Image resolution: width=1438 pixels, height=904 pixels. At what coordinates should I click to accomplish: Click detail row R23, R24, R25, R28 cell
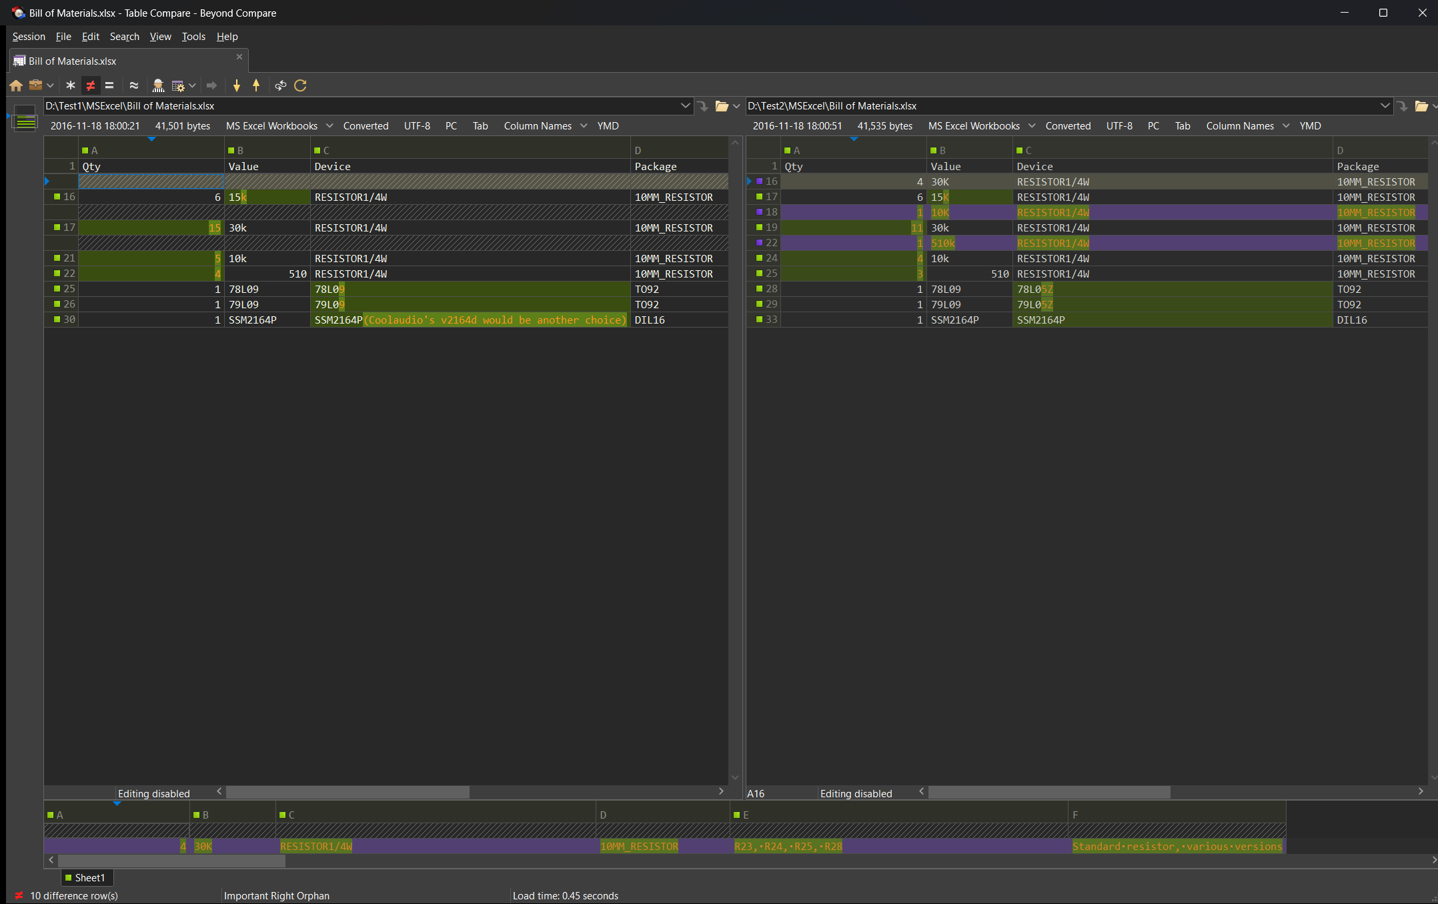click(x=899, y=847)
